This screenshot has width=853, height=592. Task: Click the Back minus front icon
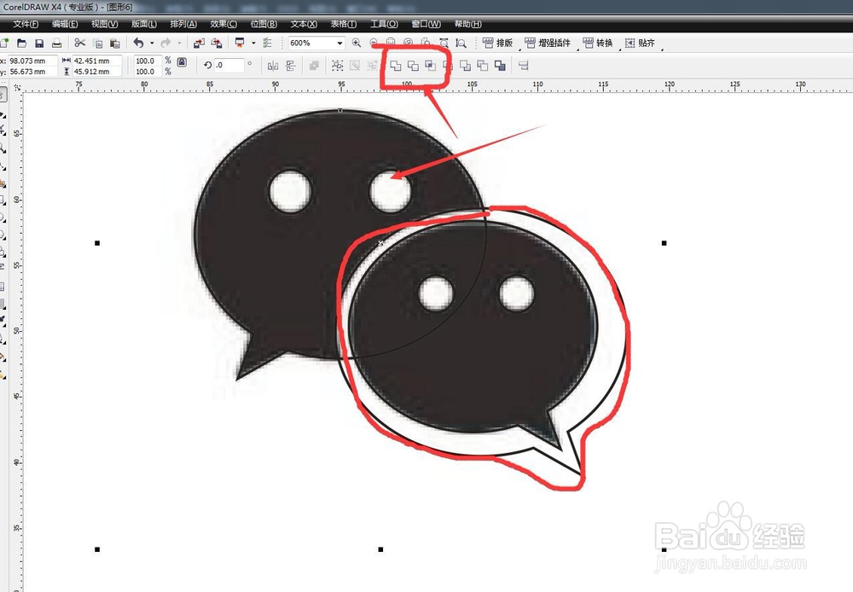[x=483, y=66]
